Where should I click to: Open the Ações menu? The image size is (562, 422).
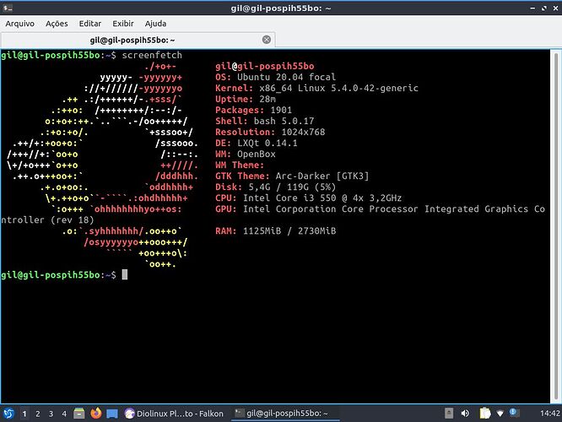click(57, 24)
